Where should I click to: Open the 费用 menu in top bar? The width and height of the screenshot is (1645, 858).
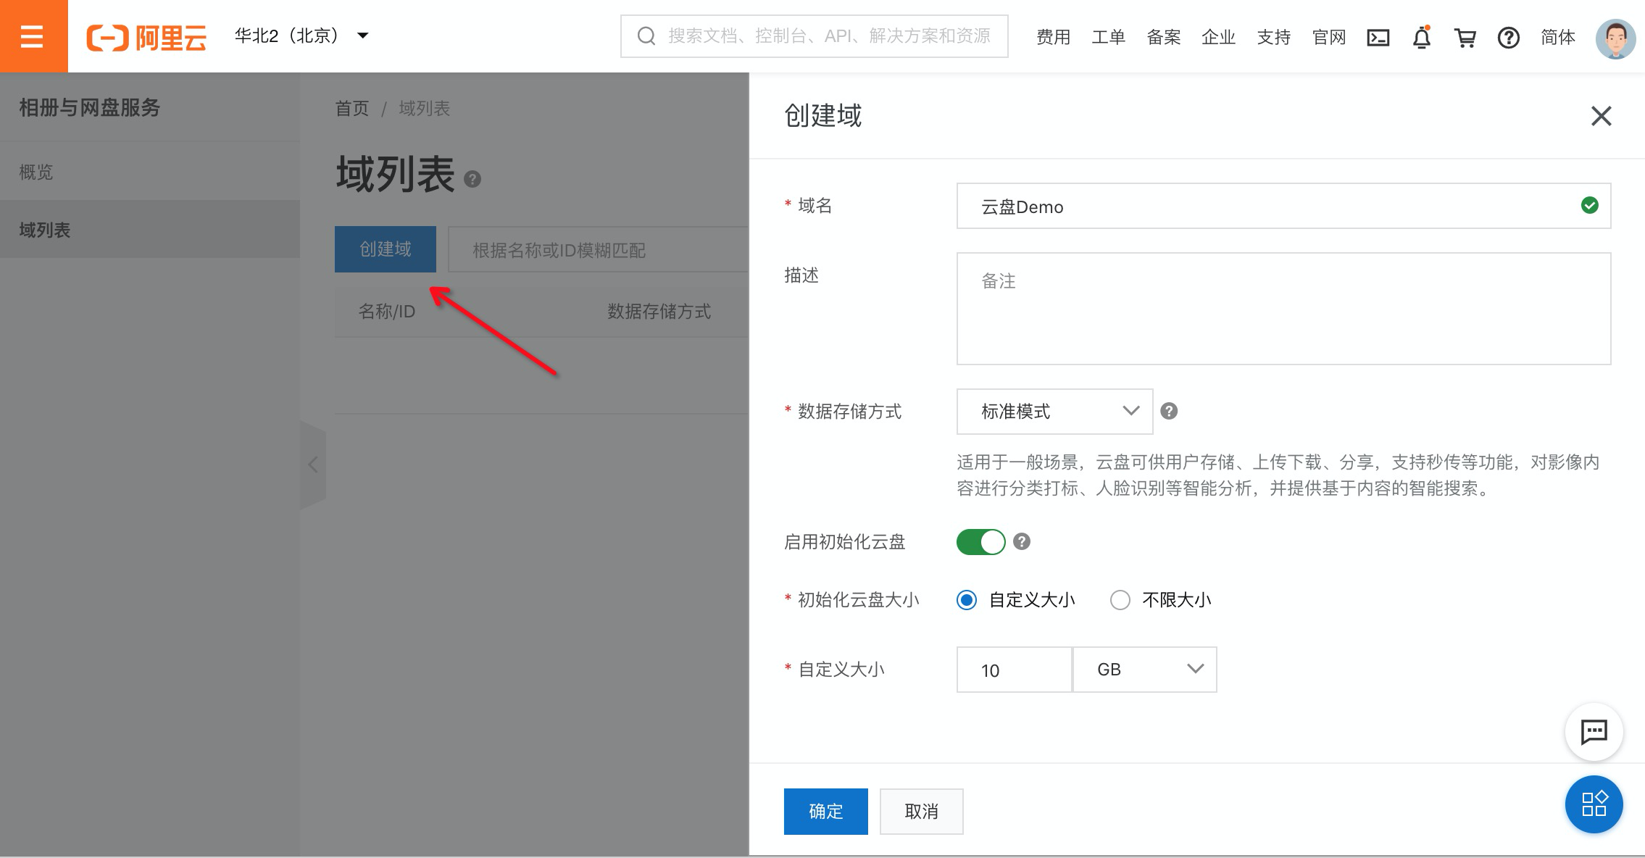(1053, 37)
